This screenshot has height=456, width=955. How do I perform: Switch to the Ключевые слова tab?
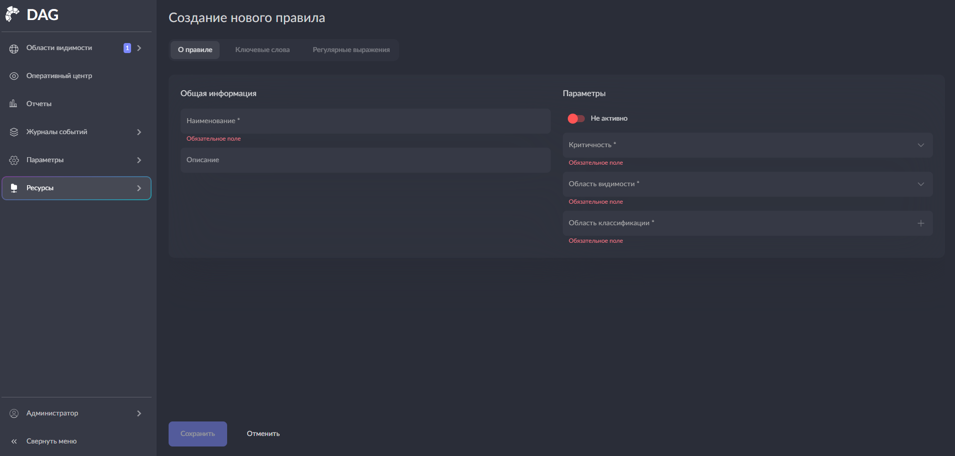[x=262, y=50]
